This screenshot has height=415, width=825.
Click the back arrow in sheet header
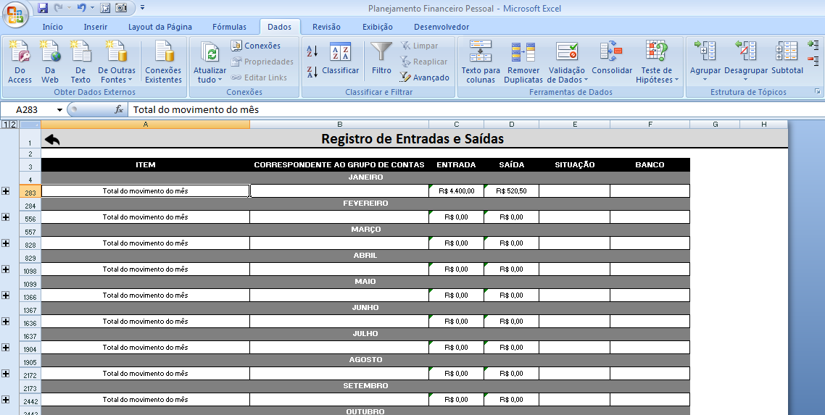(52, 139)
